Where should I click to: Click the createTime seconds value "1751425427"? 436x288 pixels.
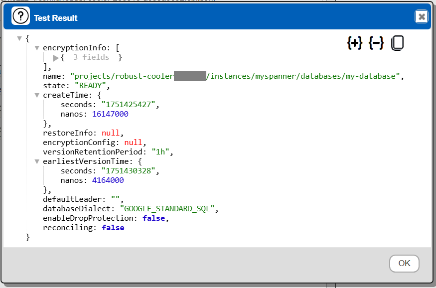[x=130, y=105]
